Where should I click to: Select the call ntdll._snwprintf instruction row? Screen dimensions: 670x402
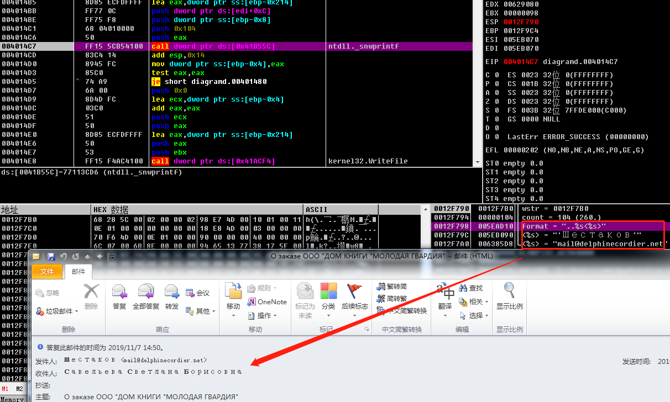point(221,46)
